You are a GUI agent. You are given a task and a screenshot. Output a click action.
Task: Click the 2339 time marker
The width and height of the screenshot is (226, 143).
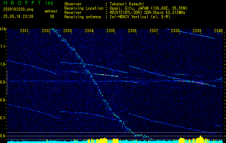(197, 30)
